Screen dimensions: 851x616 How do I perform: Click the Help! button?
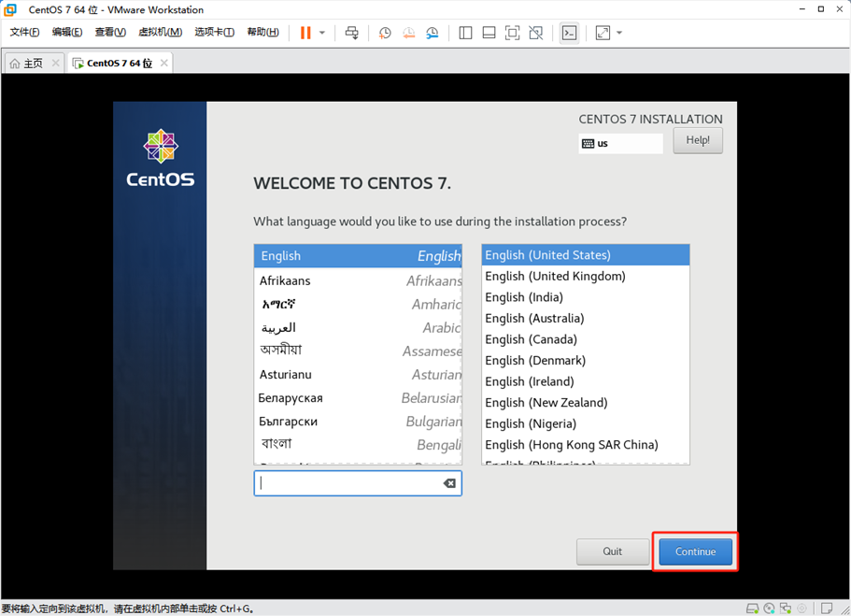(698, 140)
